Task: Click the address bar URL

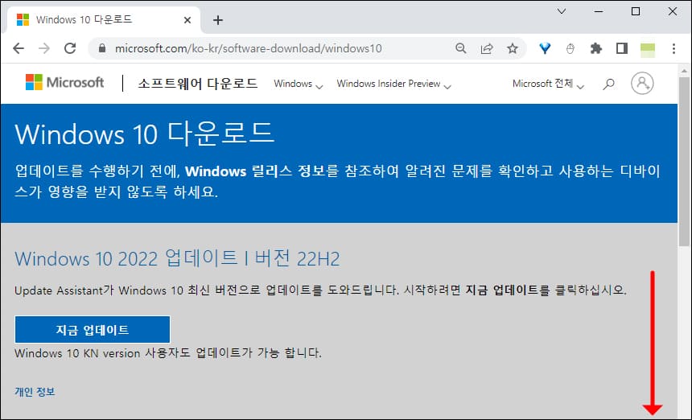Action: pyautogui.click(x=248, y=48)
